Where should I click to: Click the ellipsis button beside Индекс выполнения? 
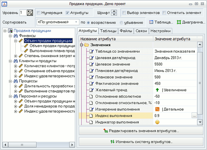(194, 116)
